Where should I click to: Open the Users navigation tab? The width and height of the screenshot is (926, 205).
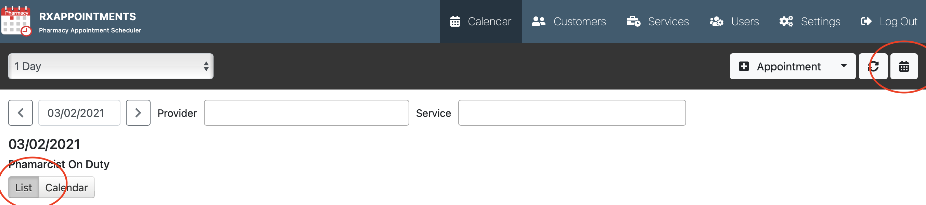click(x=734, y=22)
